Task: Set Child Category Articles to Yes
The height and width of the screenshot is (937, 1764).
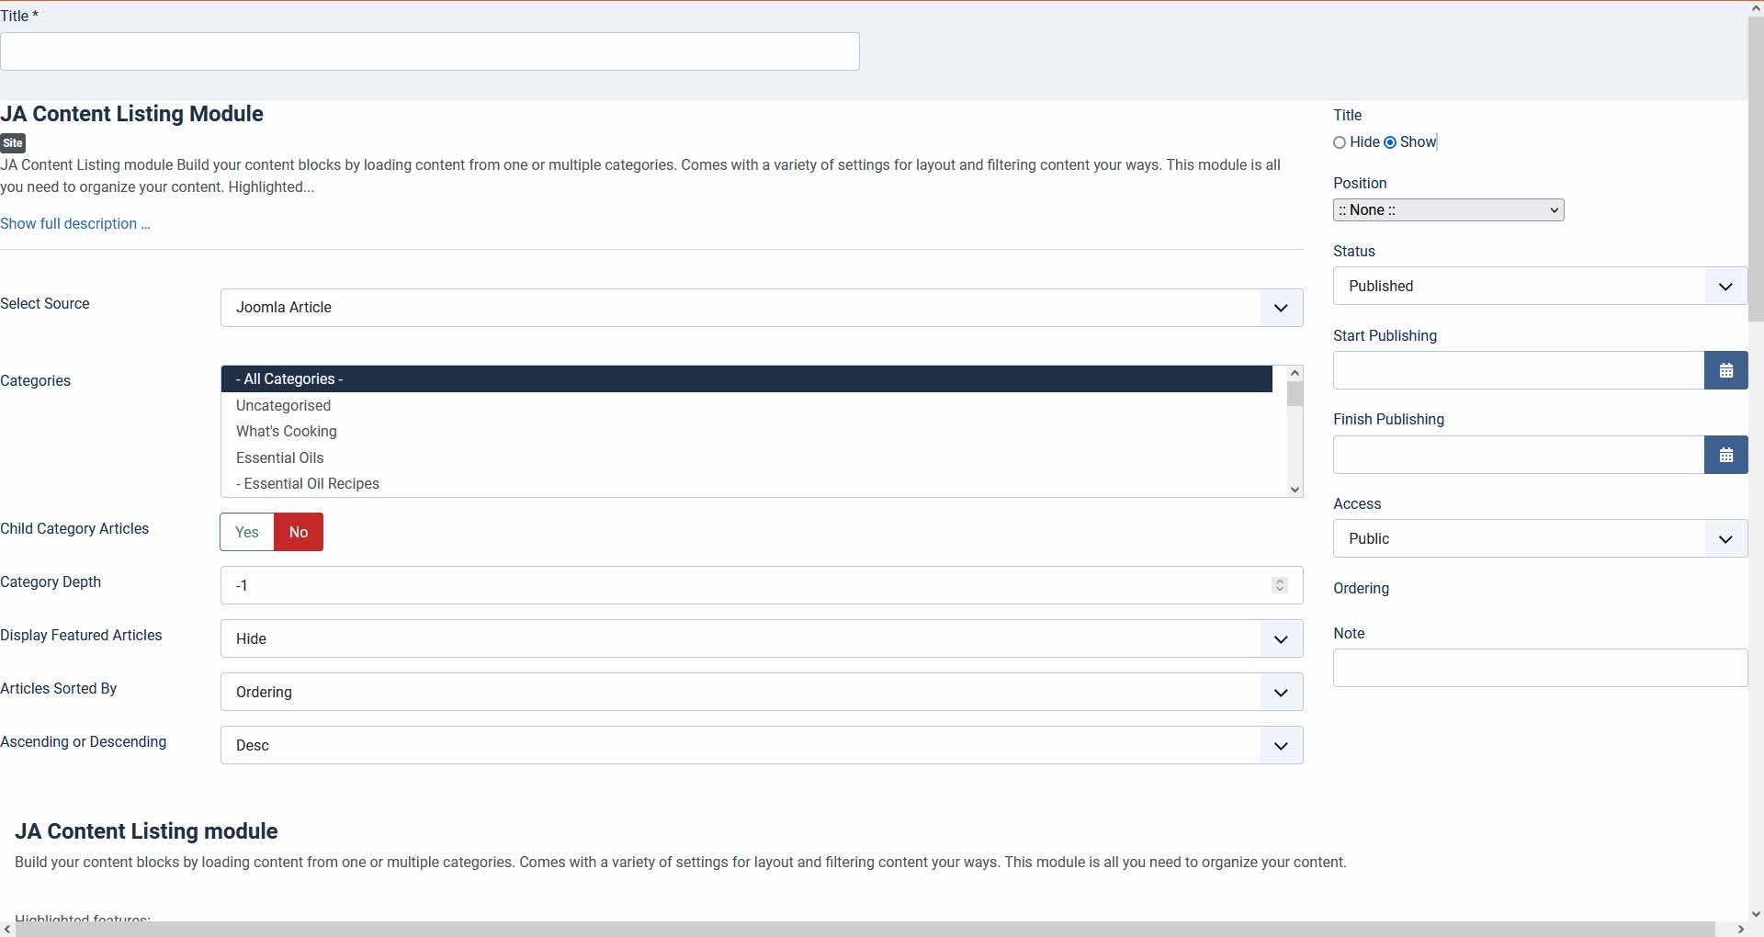Action: click(247, 532)
